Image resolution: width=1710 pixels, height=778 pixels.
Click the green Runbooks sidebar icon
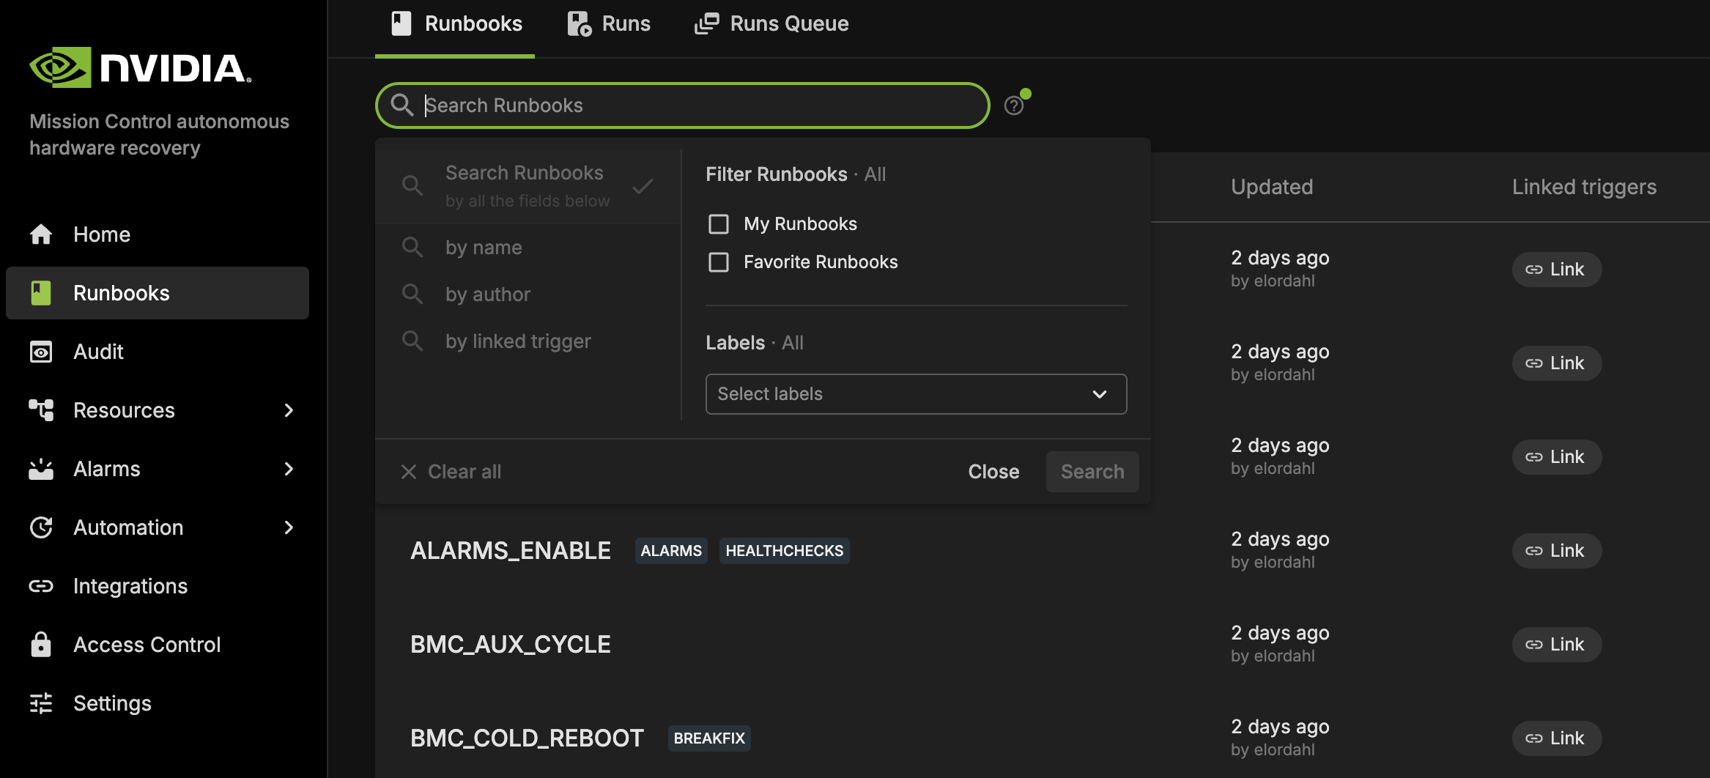(x=41, y=293)
